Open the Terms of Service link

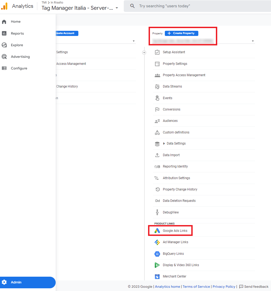click(x=196, y=287)
